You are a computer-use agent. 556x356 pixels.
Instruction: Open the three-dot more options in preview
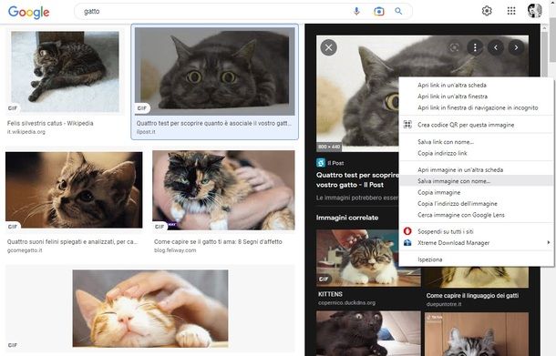coord(475,47)
